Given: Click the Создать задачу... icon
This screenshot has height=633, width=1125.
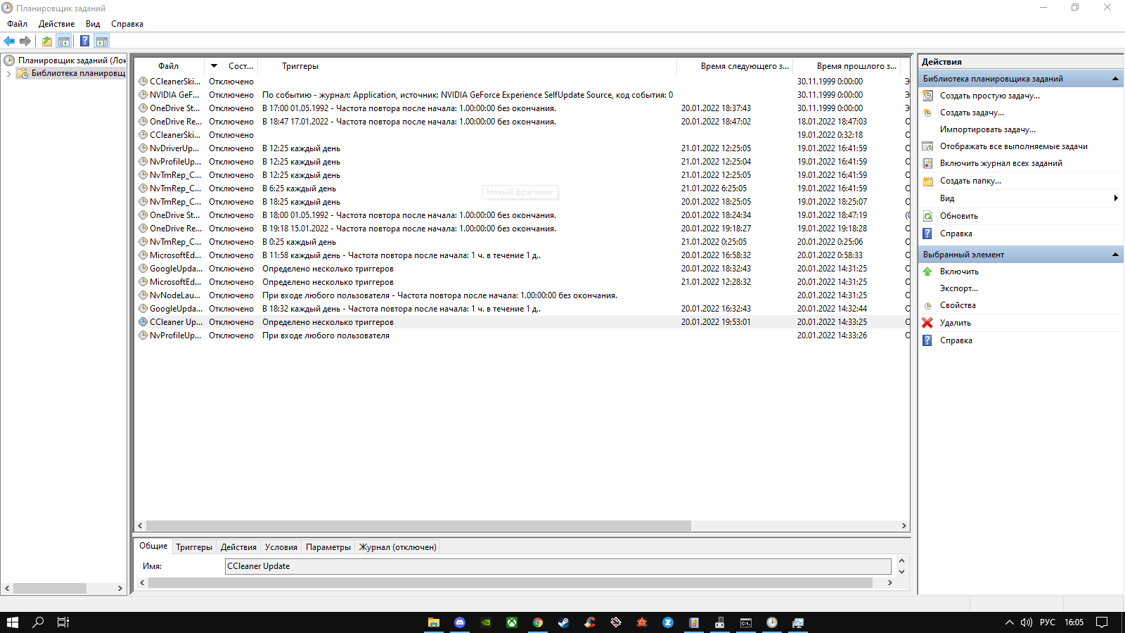Looking at the screenshot, I should coord(927,113).
